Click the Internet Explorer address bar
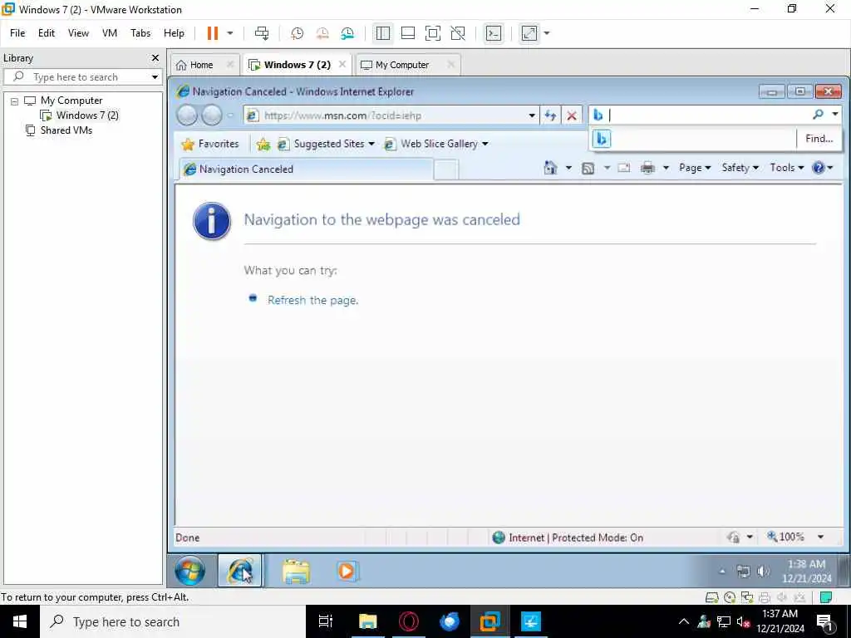The height and width of the screenshot is (638, 851). pos(386,115)
